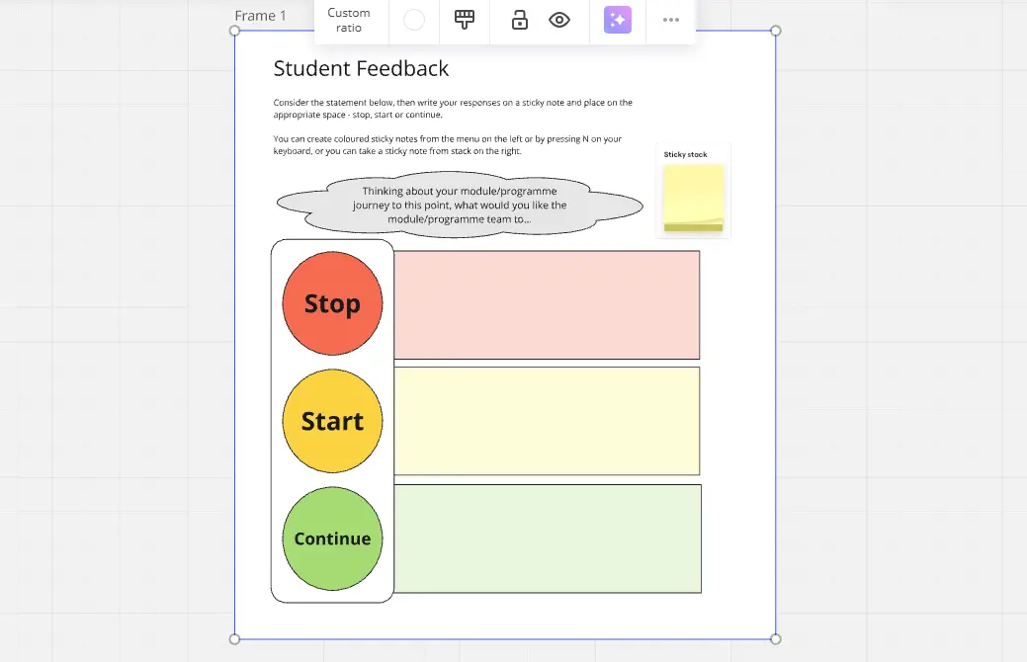Open the more options ellipsis menu
Viewport: 1027px width, 662px height.
(x=671, y=20)
